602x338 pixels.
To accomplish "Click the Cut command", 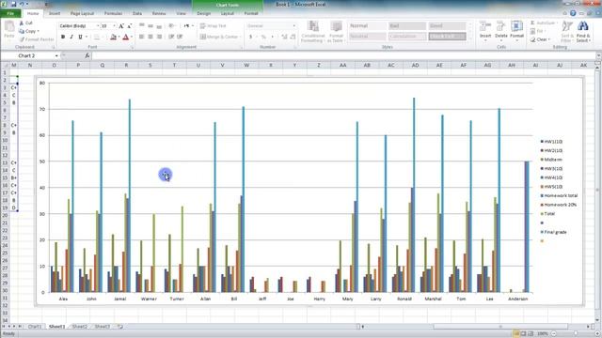I will click(26, 23).
